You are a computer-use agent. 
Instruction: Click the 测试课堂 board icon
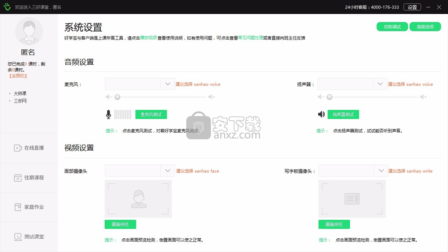pyautogui.click(x=18, y=237)
